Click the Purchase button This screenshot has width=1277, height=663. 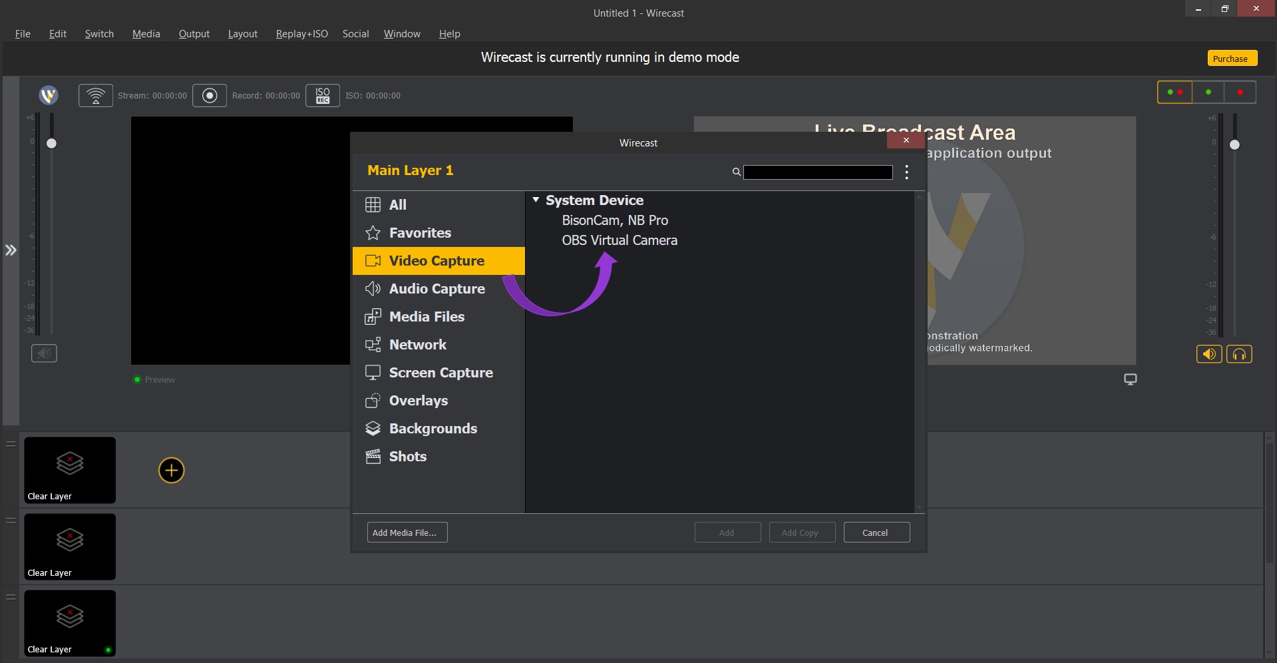(x=1231, y=58)
